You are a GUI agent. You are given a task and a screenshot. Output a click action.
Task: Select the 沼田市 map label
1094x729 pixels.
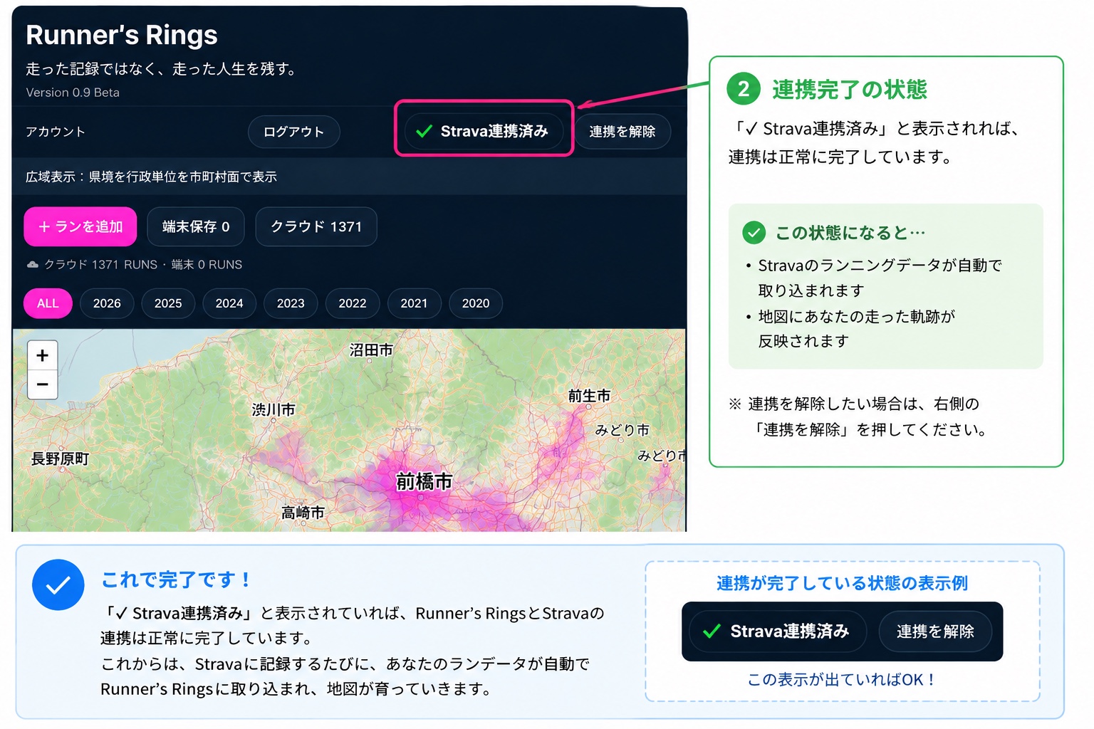371,350
